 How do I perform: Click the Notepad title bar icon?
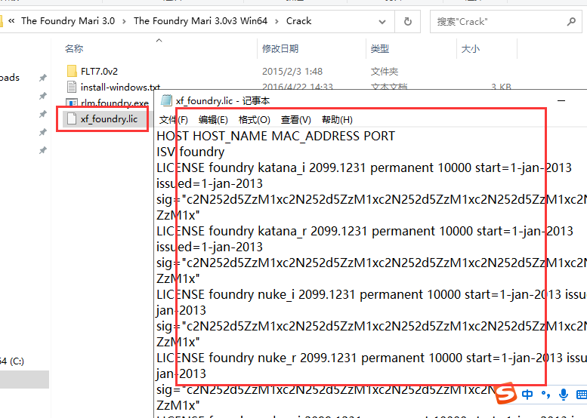pyautogui.click(x=166, y=100)
